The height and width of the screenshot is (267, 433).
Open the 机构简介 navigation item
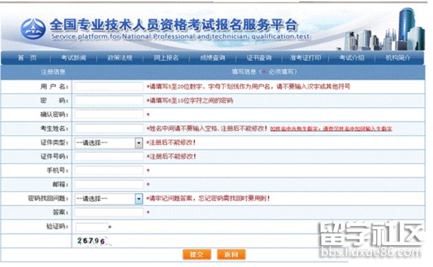click(398, 58)
